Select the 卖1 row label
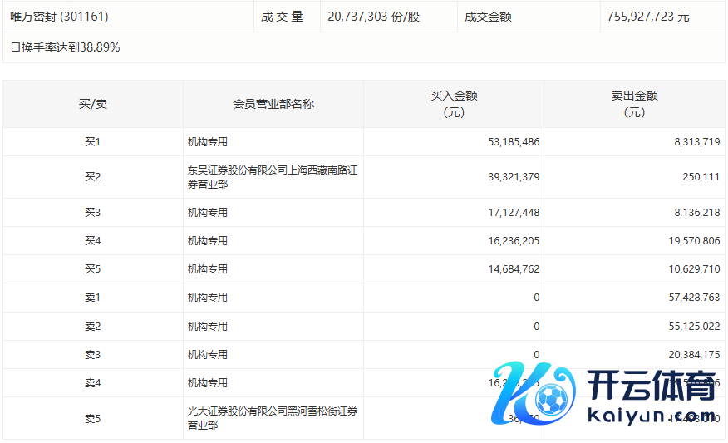This screenshot has height=443, width=728. pyautogui.click(x=93, y=298)
